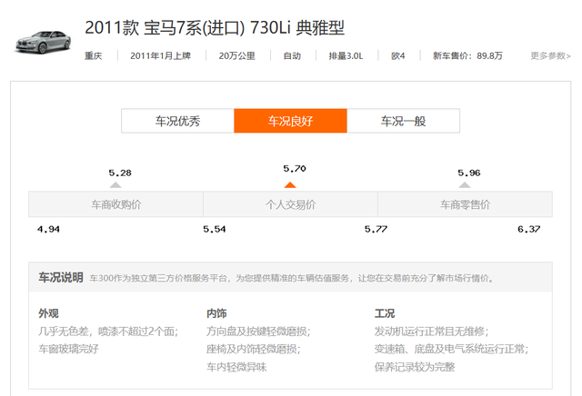The width and height of the screenshot is (582, 396).
Task: Click the 工况 section heading
Action: click(384, 313)
